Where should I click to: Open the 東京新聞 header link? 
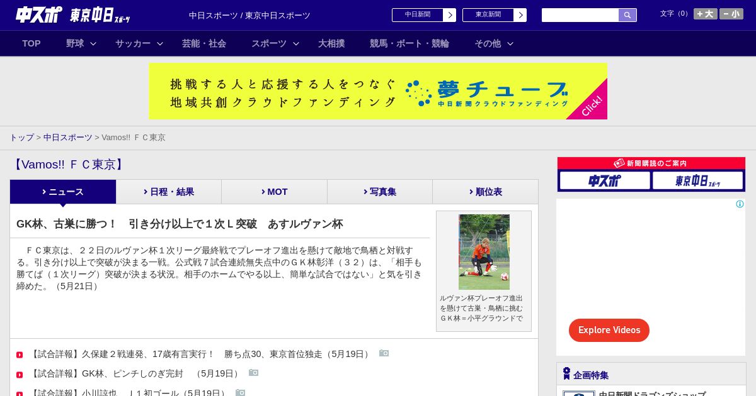coord(488,15)
